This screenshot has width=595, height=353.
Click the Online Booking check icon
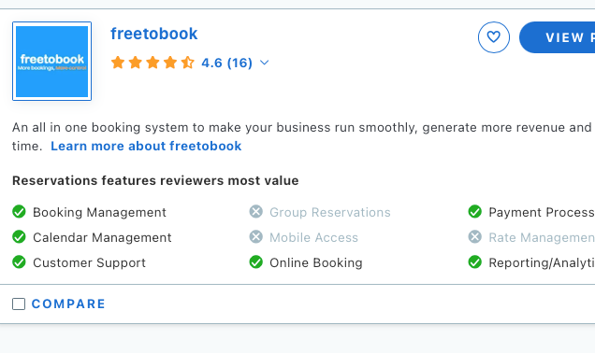256,262
